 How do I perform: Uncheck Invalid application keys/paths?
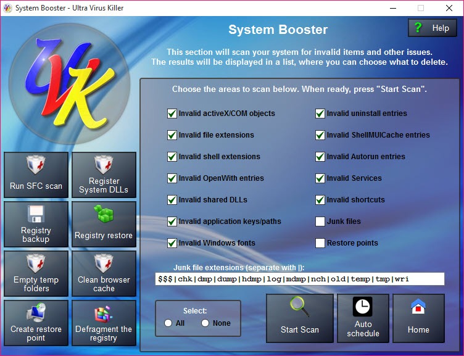[172, 221]
